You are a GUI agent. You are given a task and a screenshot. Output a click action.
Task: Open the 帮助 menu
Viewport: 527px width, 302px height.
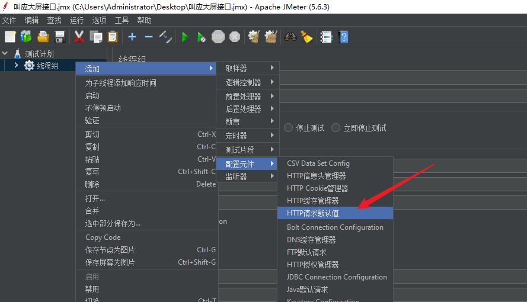144,20
